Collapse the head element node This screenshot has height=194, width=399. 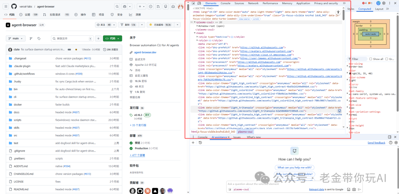(195, 33)
